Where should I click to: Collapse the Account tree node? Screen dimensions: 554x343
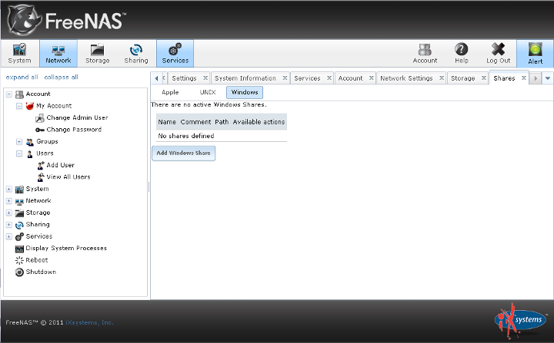pyautogui.click(x=8, y=94)
